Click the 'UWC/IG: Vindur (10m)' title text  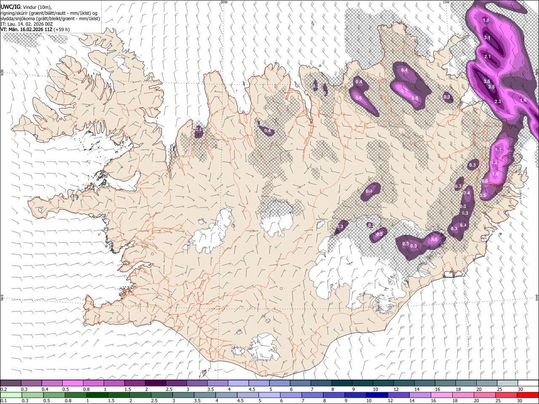click(26, 7)
